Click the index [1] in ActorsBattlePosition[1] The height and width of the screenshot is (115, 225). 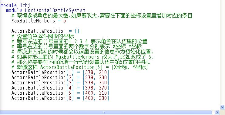70,72
